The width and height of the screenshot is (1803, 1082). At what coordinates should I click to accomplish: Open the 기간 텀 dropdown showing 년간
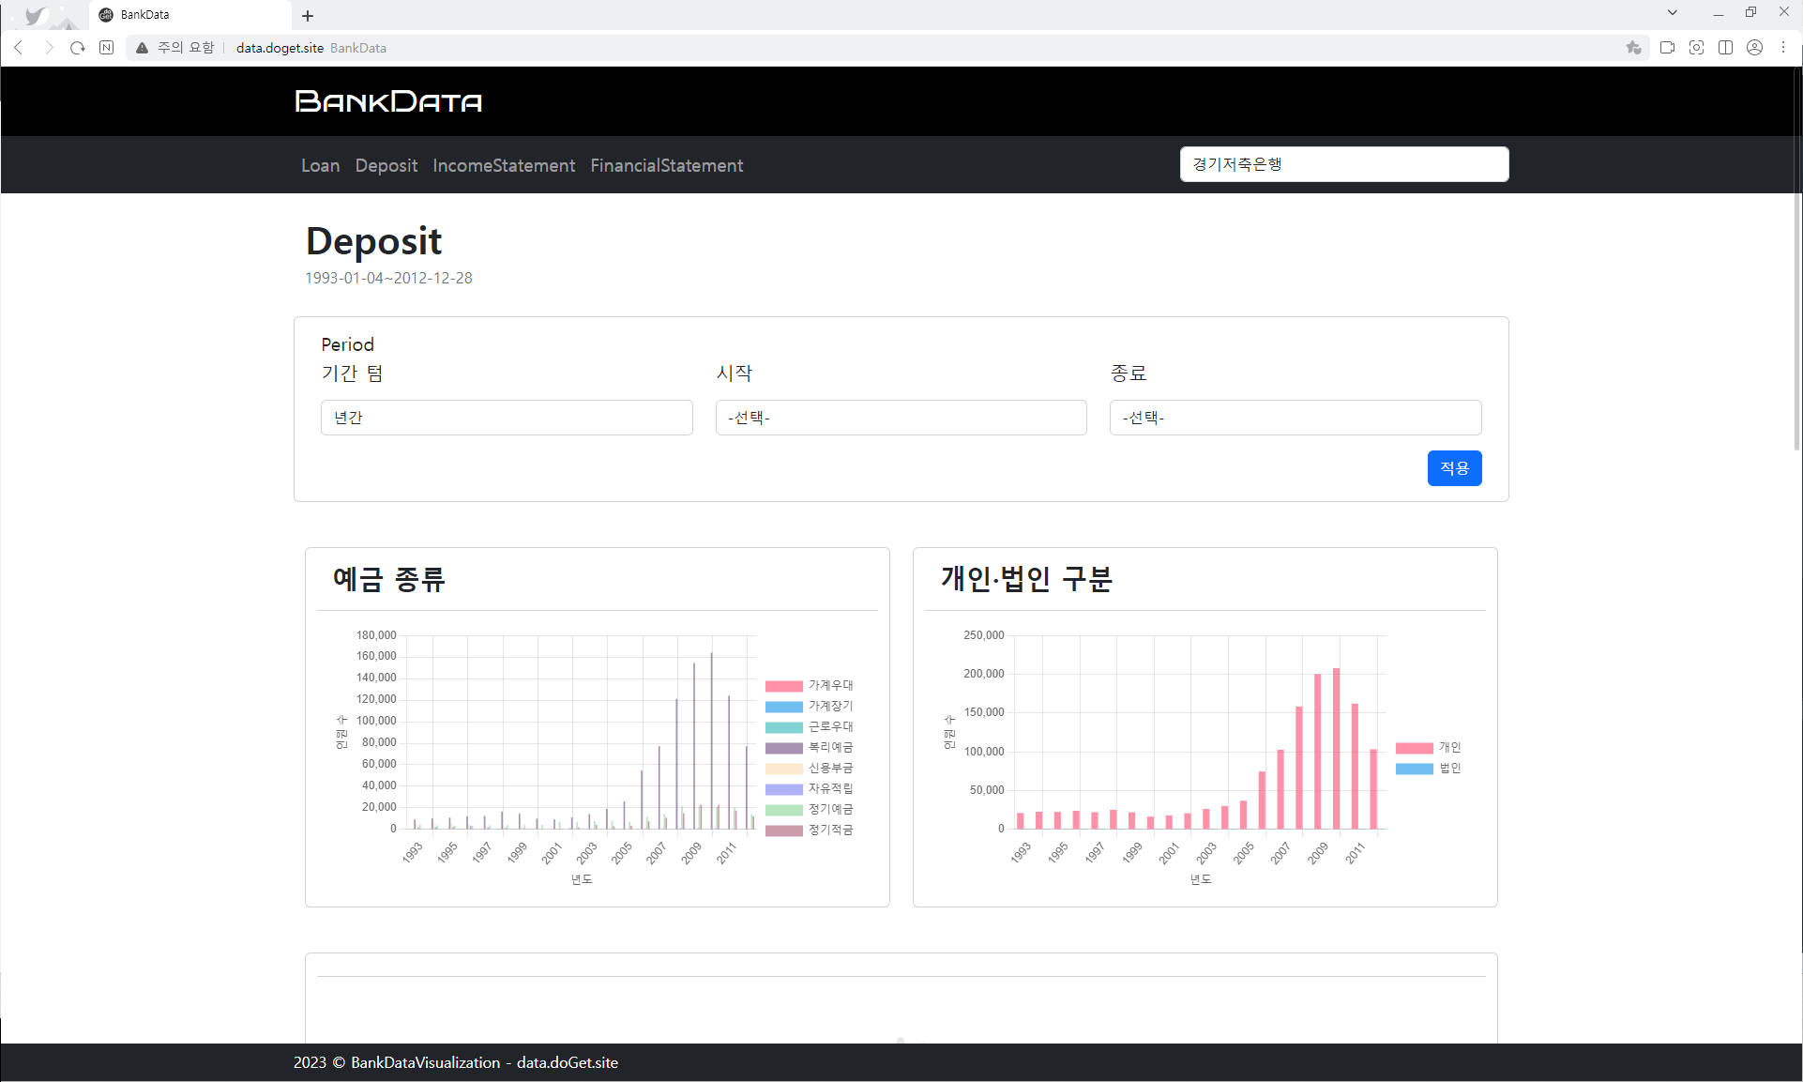[x=507, y=418]
